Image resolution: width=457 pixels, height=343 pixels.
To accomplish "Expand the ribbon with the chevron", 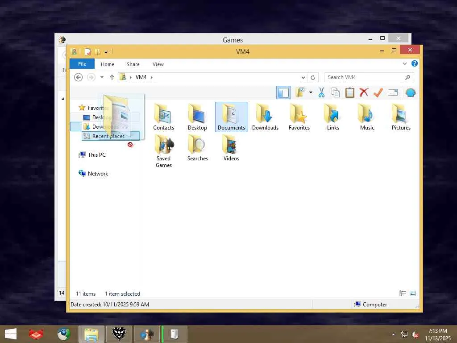I will point(404,63).
